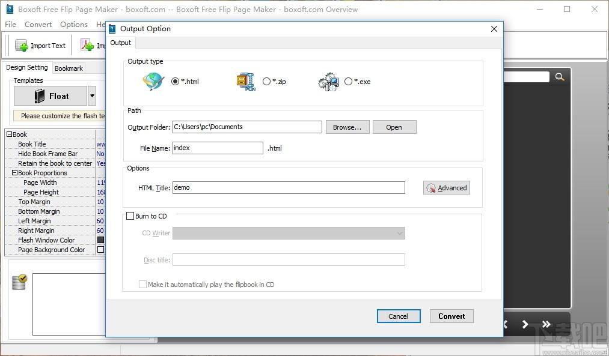Click the Browse... button
The height and width of the screenshot is (356, 609).
click(347, 127)
